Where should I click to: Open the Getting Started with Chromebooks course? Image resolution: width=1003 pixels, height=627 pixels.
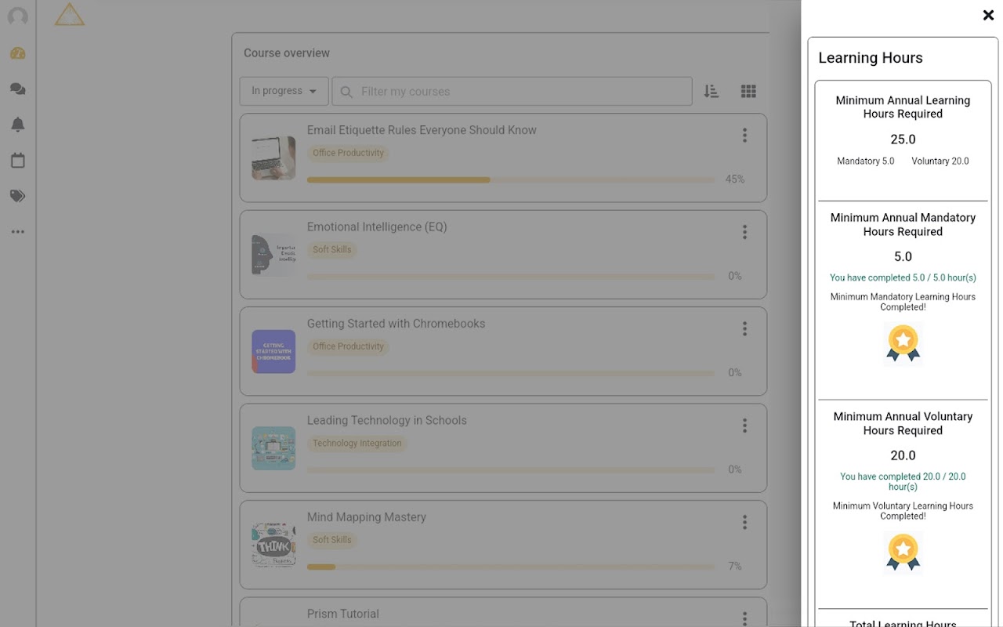point(396,324)
